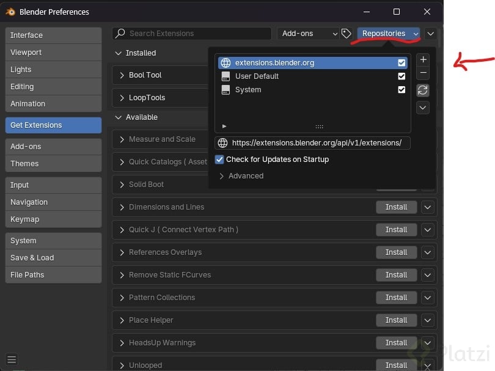Click the remove repository minus icon
This screenshot has height=371, width=495.
[423, 73]
